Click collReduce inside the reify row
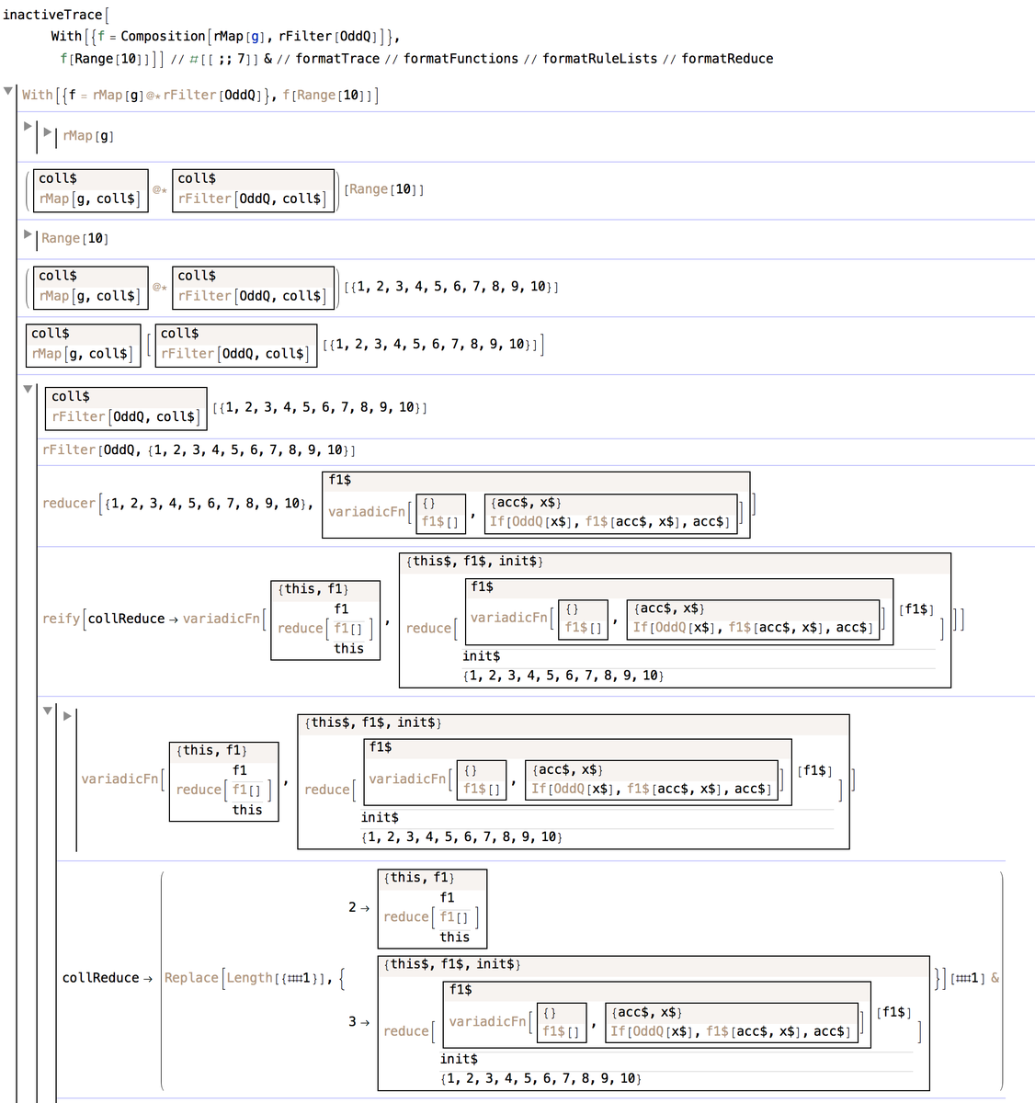1035x1103 pixels. click(x=126, y=619)
